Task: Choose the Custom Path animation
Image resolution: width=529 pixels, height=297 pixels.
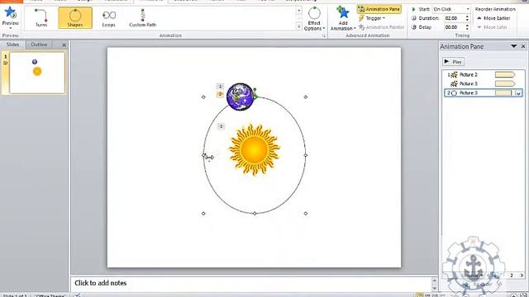Action: pos(142,18)
